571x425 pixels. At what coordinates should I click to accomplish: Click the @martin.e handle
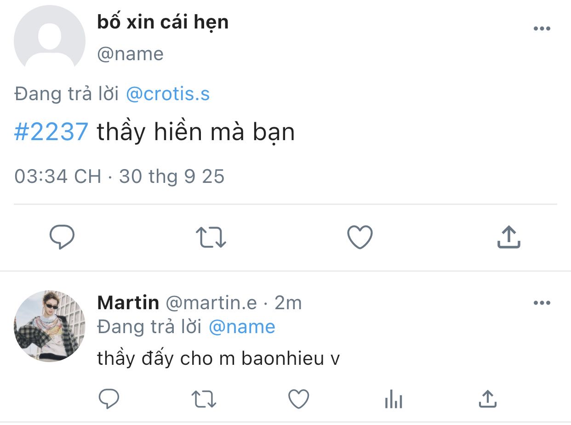click(x=211, y=303)
